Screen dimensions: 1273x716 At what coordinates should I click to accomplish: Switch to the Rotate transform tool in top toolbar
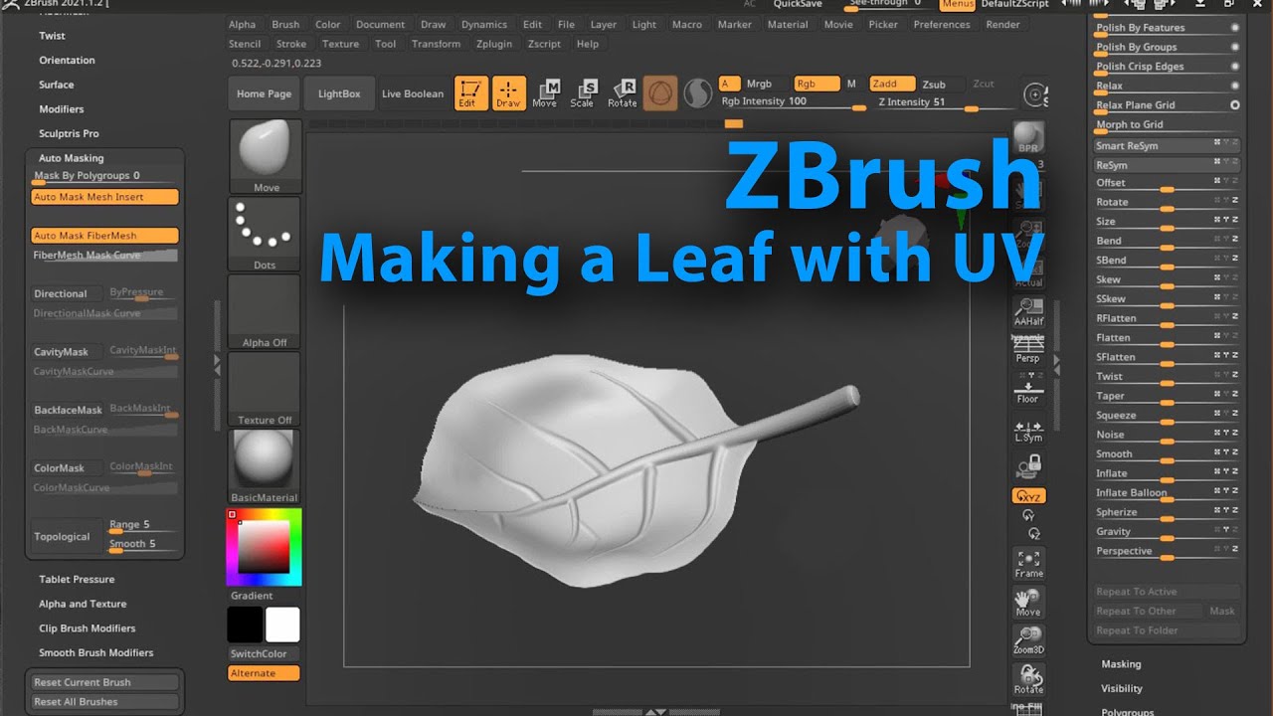click(x=623, y=93)
